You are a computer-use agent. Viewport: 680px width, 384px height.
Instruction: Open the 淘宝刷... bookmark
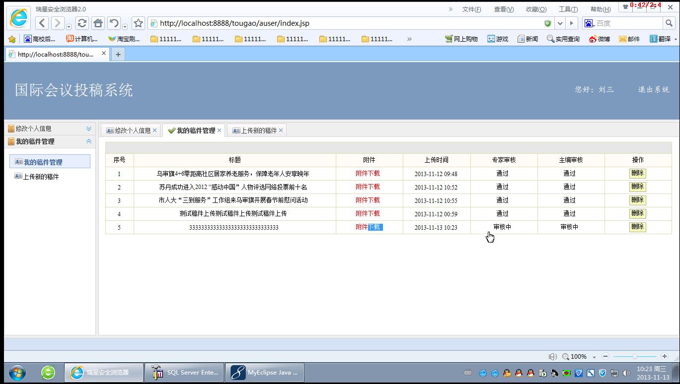click(x=124, y=39)
